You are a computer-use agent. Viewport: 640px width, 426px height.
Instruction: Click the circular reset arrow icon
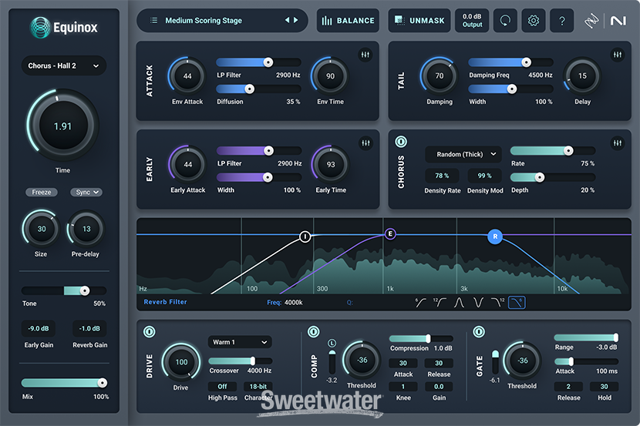pyautogui.click(x=505, y=21)
